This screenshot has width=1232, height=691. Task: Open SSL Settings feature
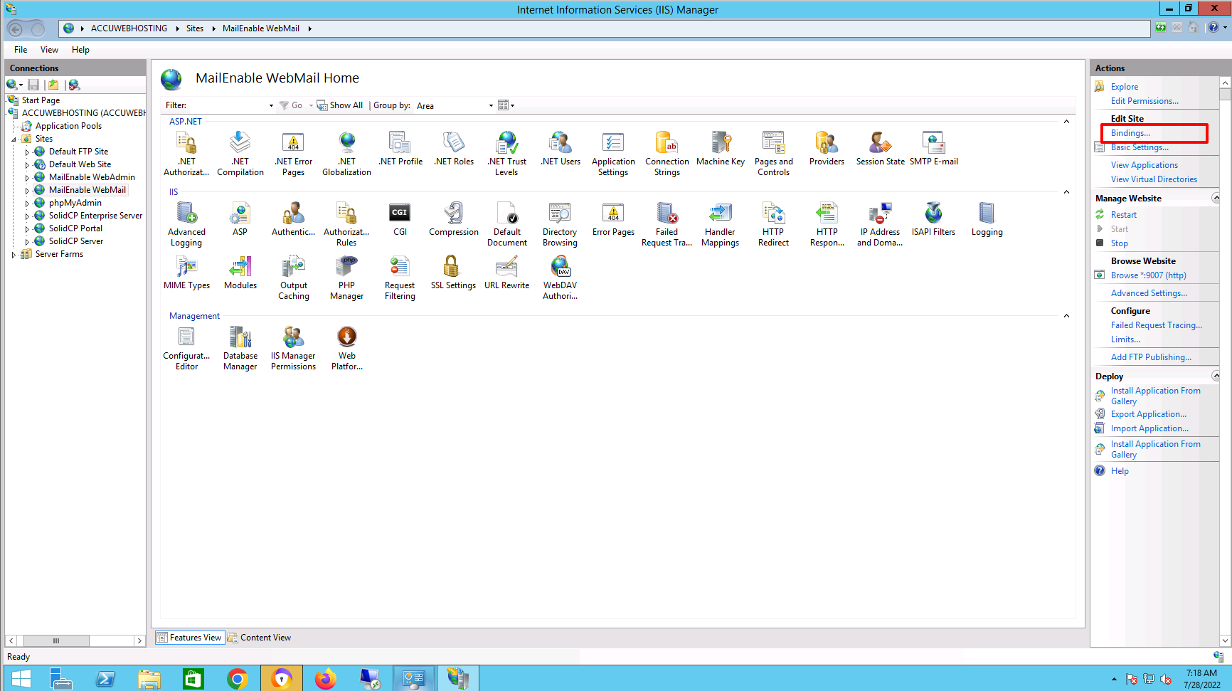[453, 273]
